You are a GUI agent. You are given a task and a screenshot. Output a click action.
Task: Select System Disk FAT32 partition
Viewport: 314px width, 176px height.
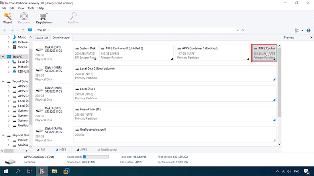tap(85, 53)
